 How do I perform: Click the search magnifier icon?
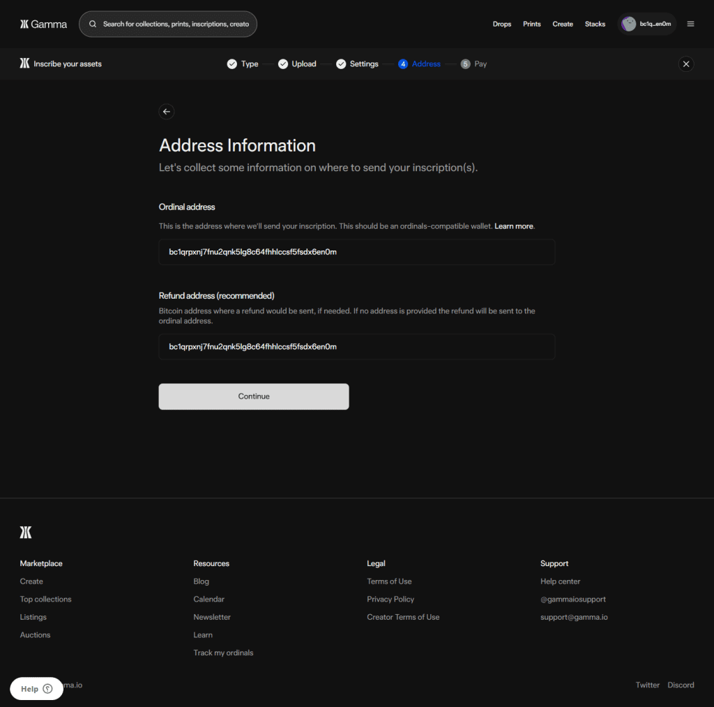[x=93, y=24]
